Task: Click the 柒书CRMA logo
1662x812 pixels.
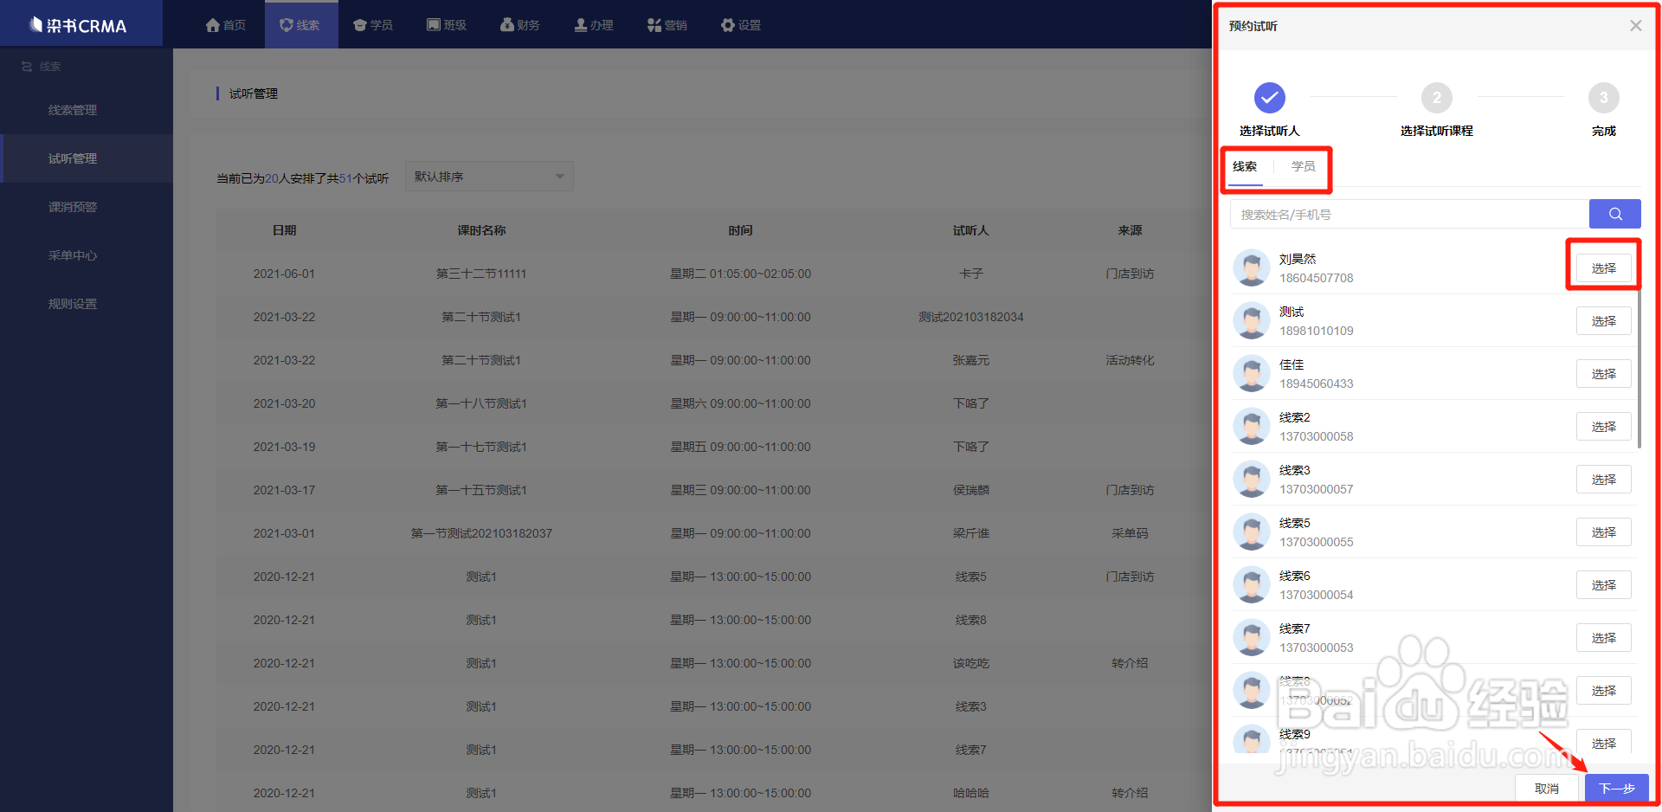Action: 78,25
